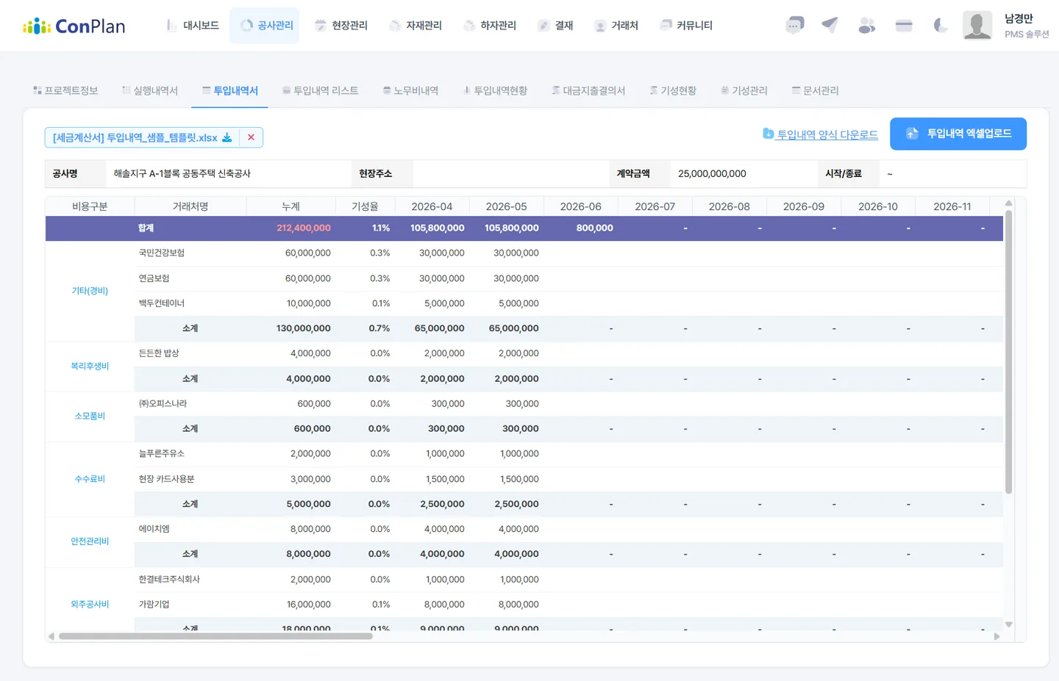Image resolution: width=1059 pixels, height=681 pixels.
Task: Open the users group icon
Action: (867, 26)
